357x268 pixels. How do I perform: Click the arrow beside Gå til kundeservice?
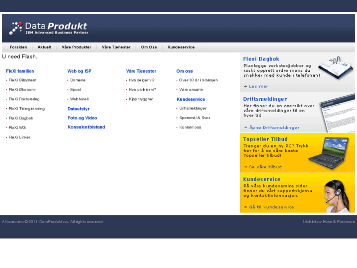click(x=245, y=207)
